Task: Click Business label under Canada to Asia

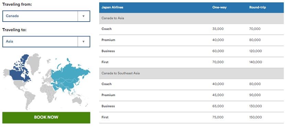Action: click(x=108, y=51)
